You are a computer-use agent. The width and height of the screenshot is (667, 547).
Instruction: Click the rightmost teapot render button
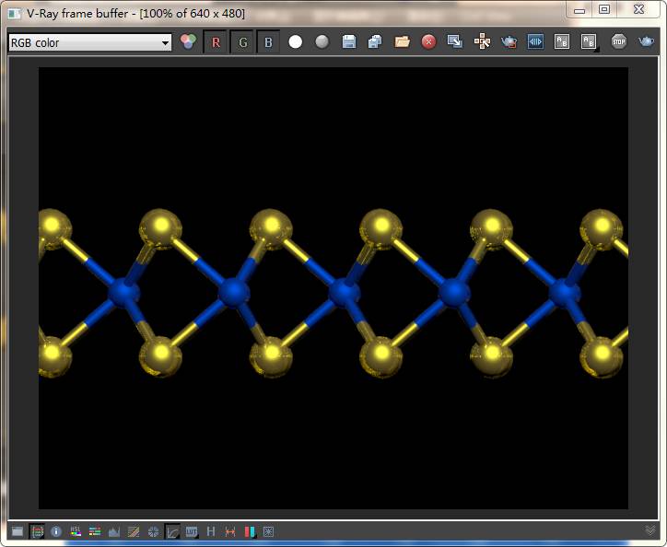click(647, 42)
